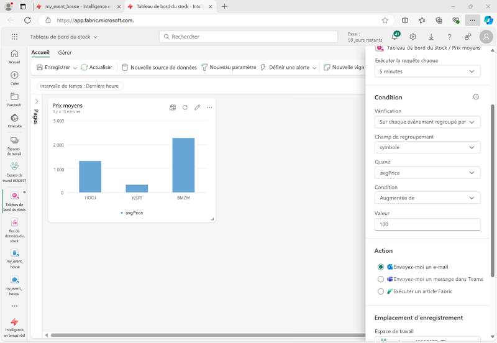Click Nouvelle source de données button
Screen dimensions: 497x343
160,67
